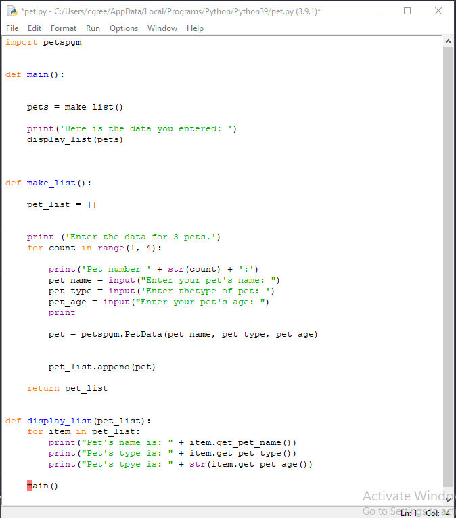This screenshot has width=456, height=518.
Task: Open the Run menu
Action: pos(93,28)
